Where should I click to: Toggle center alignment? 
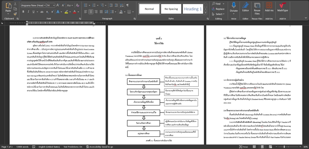point(91,12)
